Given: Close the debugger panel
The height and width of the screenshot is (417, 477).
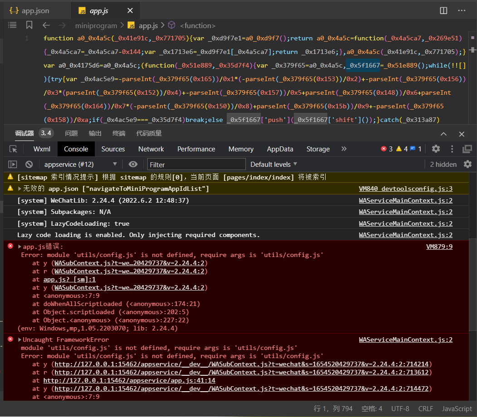Looking at the screenshot, I should point(462,134).
